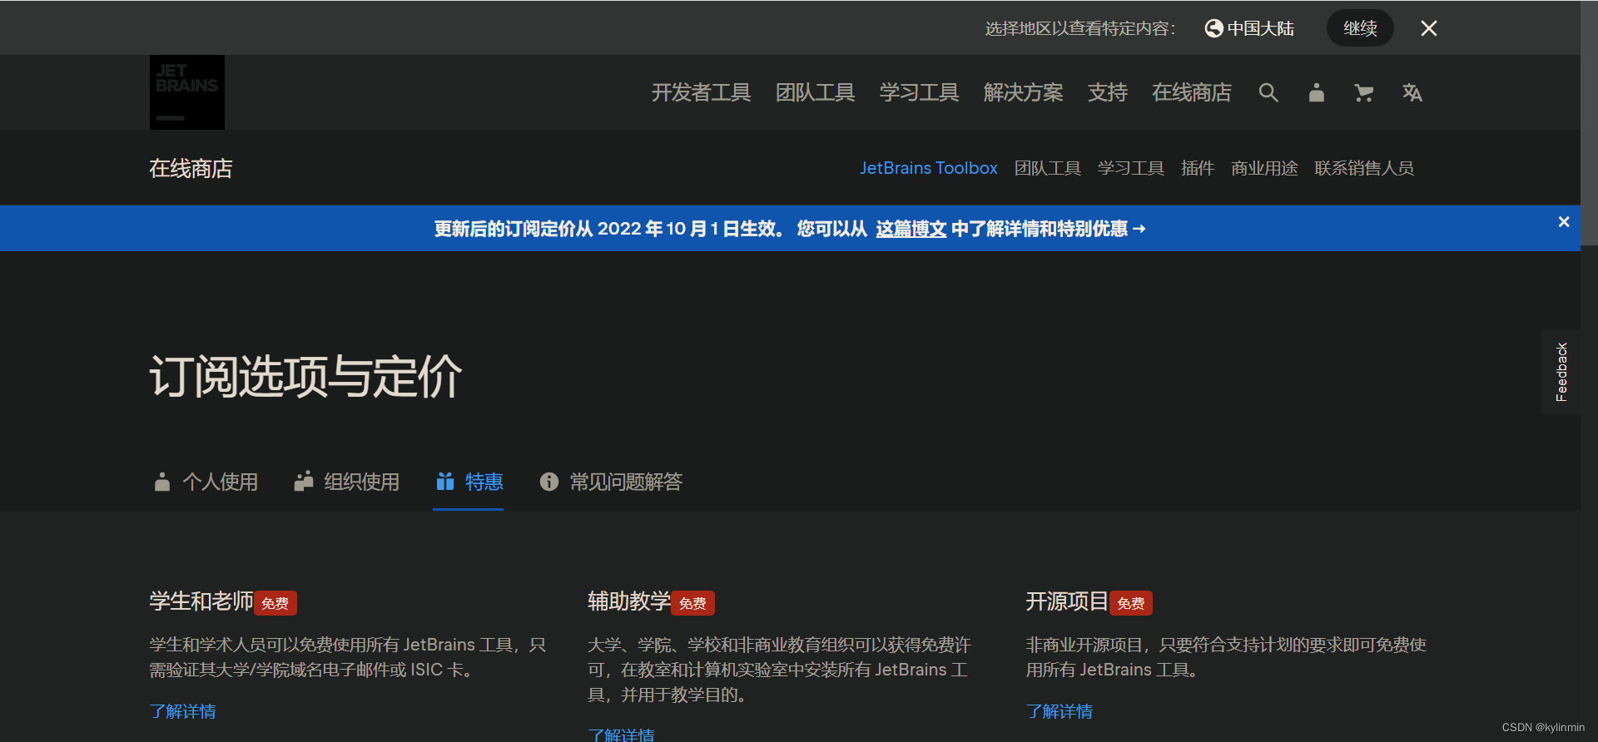Click the 辅助教学 heading
The height and width of the screenshot is (742, 1598).
pyautogui.click(x=629, y=601)
